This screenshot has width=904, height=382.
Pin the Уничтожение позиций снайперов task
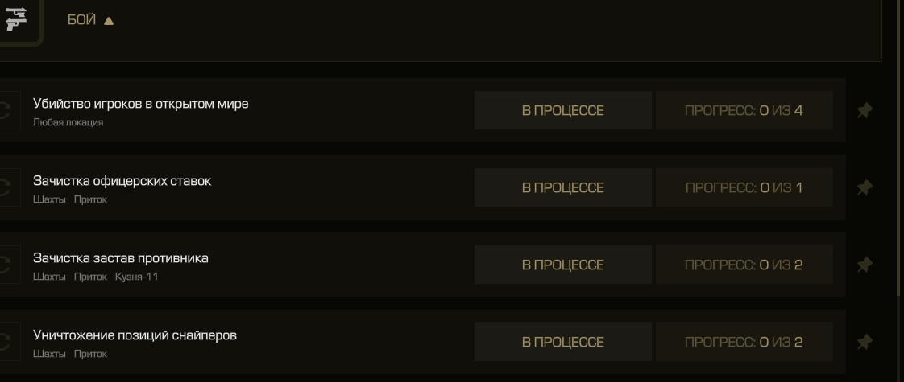[864, 343]
